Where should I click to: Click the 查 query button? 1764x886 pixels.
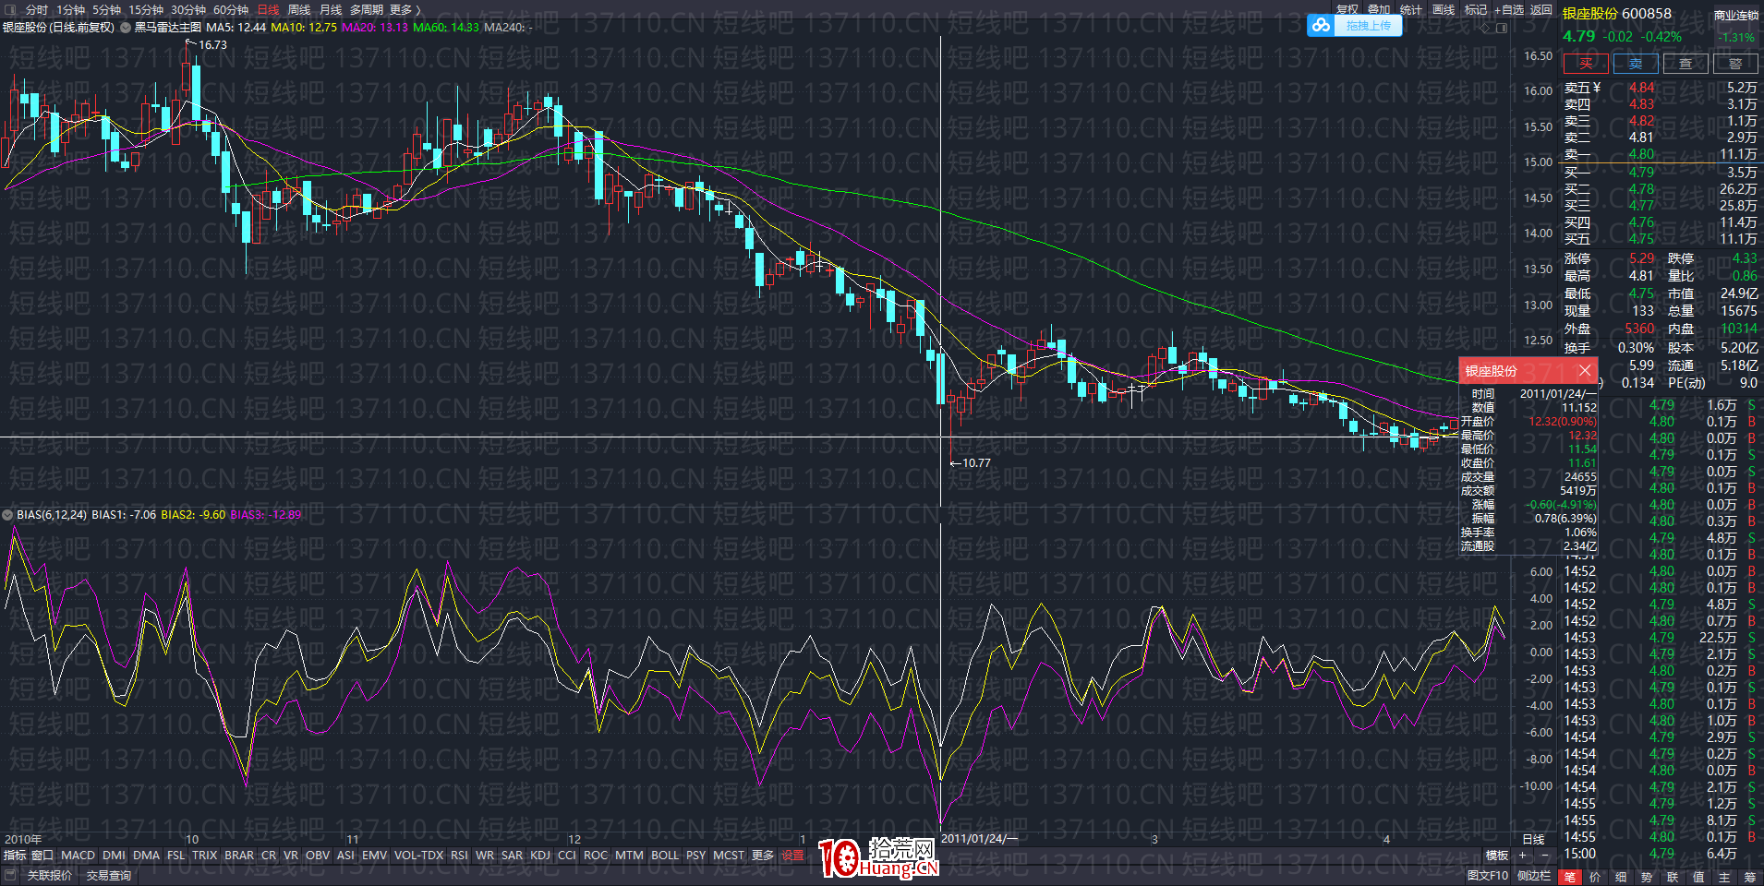click(1685, 63)
